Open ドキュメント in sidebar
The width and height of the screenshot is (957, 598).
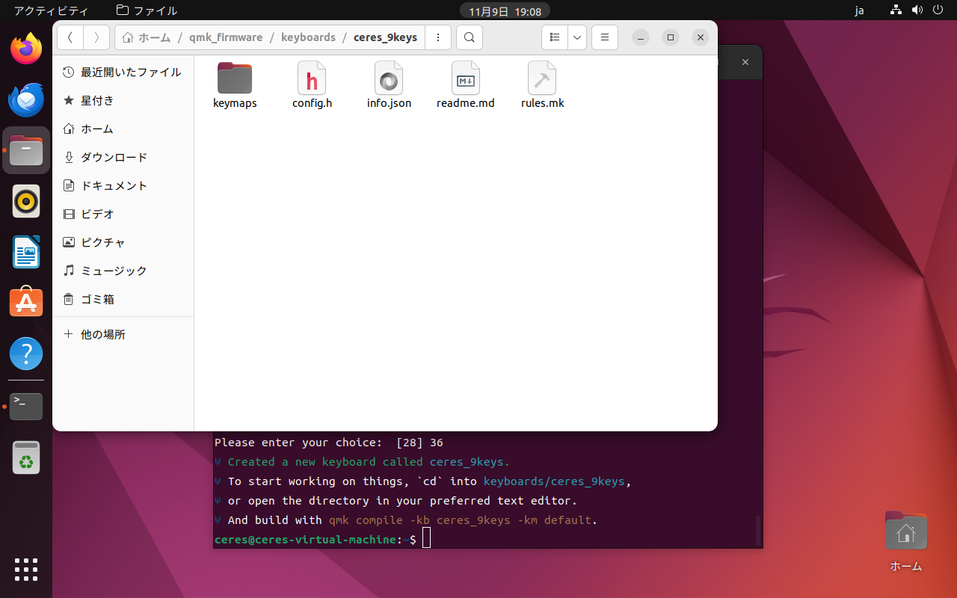123,185
